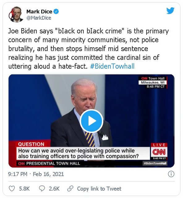Click the tweet body text
The image size is (183, 198).
pos(88,49)
